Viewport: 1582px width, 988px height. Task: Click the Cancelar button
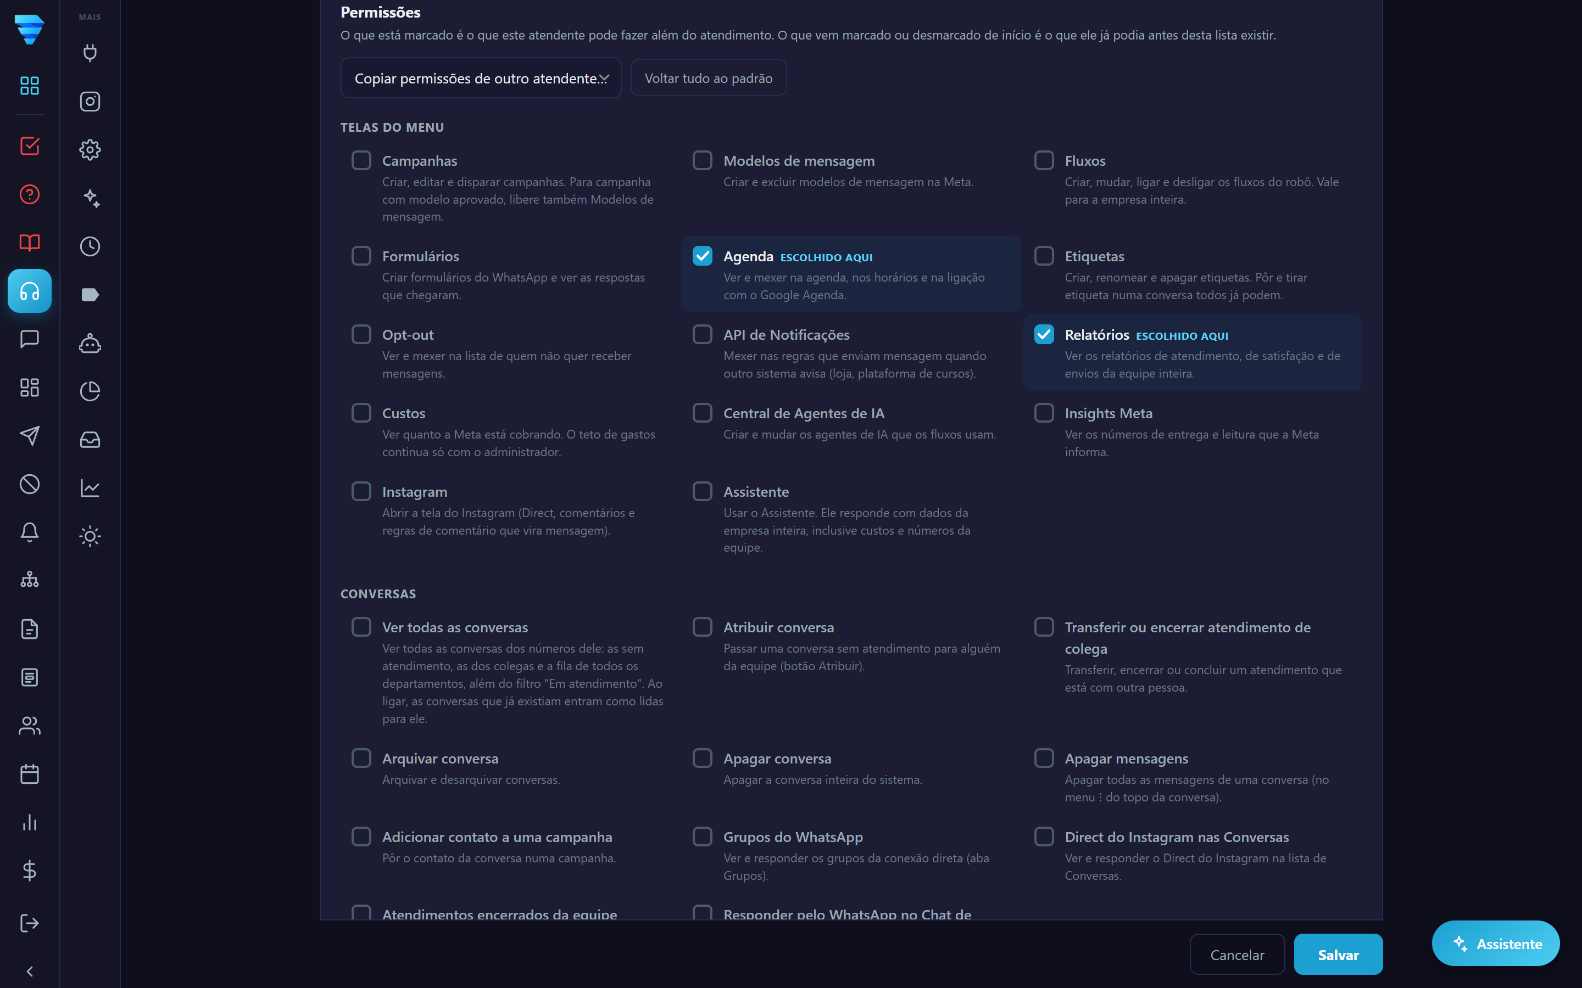click(x=1237, y=954)
